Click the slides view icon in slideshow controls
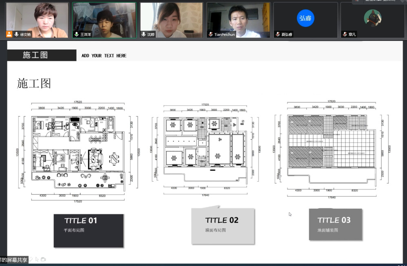Screen dimensions: 407x266 43,259
